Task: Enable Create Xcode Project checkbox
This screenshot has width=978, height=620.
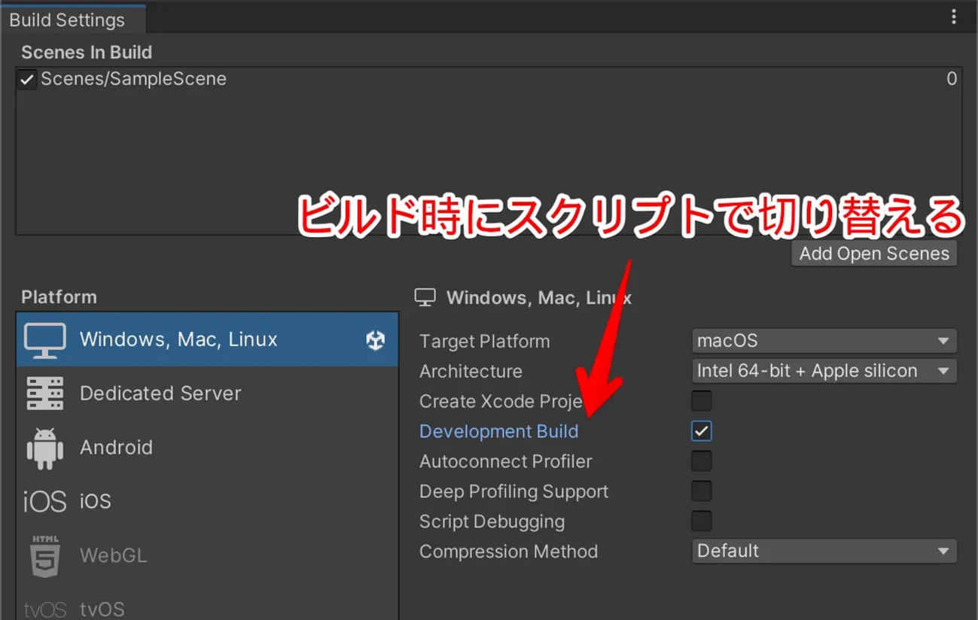Action: pyautogui.click(x=701, y=401)
